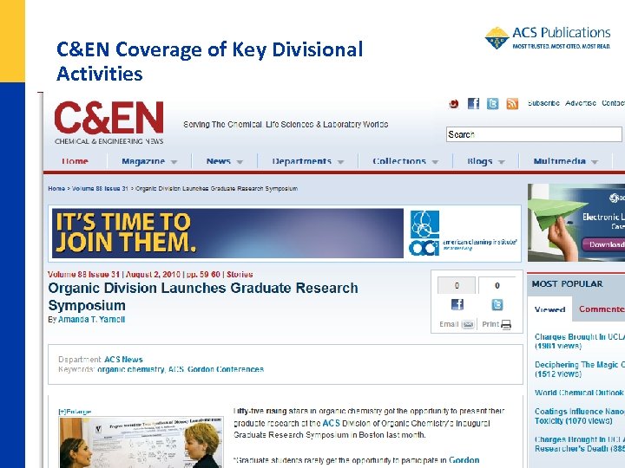The height and width of the screenshot is (468, 625).
Task: Click the organic chemistry keyword
Action: pyautogui.click(x=131, y=369)
